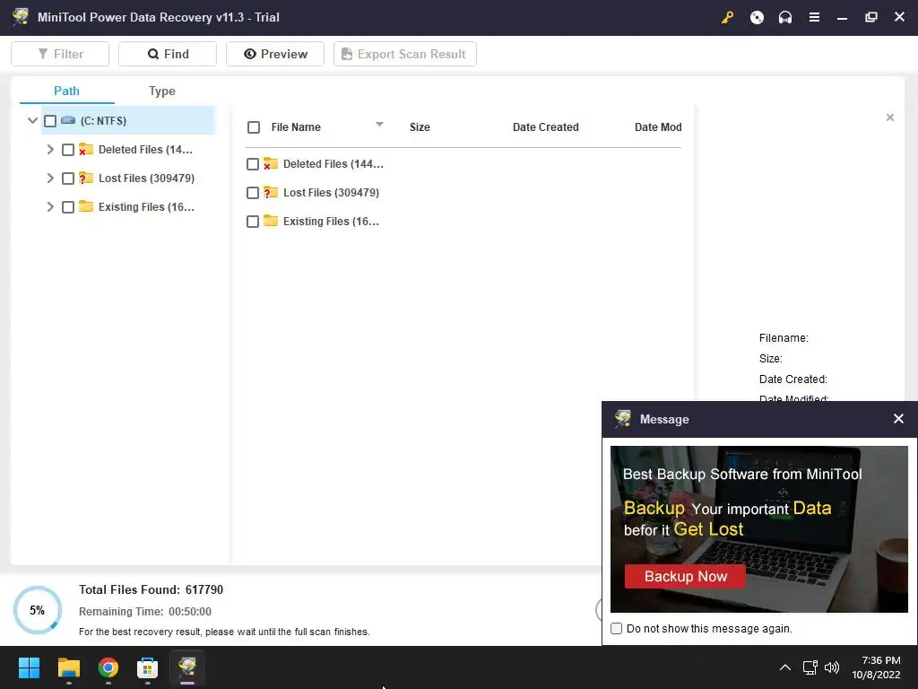Check the Deleted Files checkbox in tree
918x689 pixels.
(x=68, y=150)
